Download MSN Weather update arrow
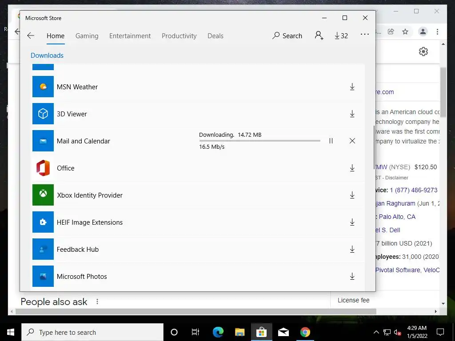This screenshot has height=341, width=455. [x=352, y=87]
